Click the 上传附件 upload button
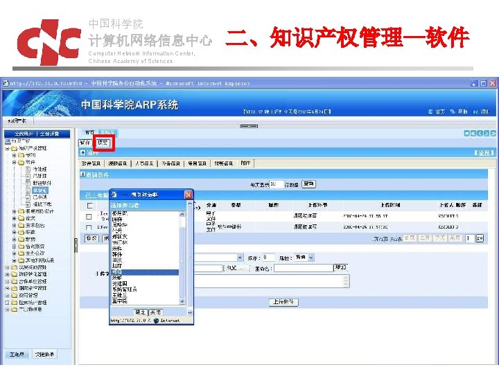 (x=283, y=302)
